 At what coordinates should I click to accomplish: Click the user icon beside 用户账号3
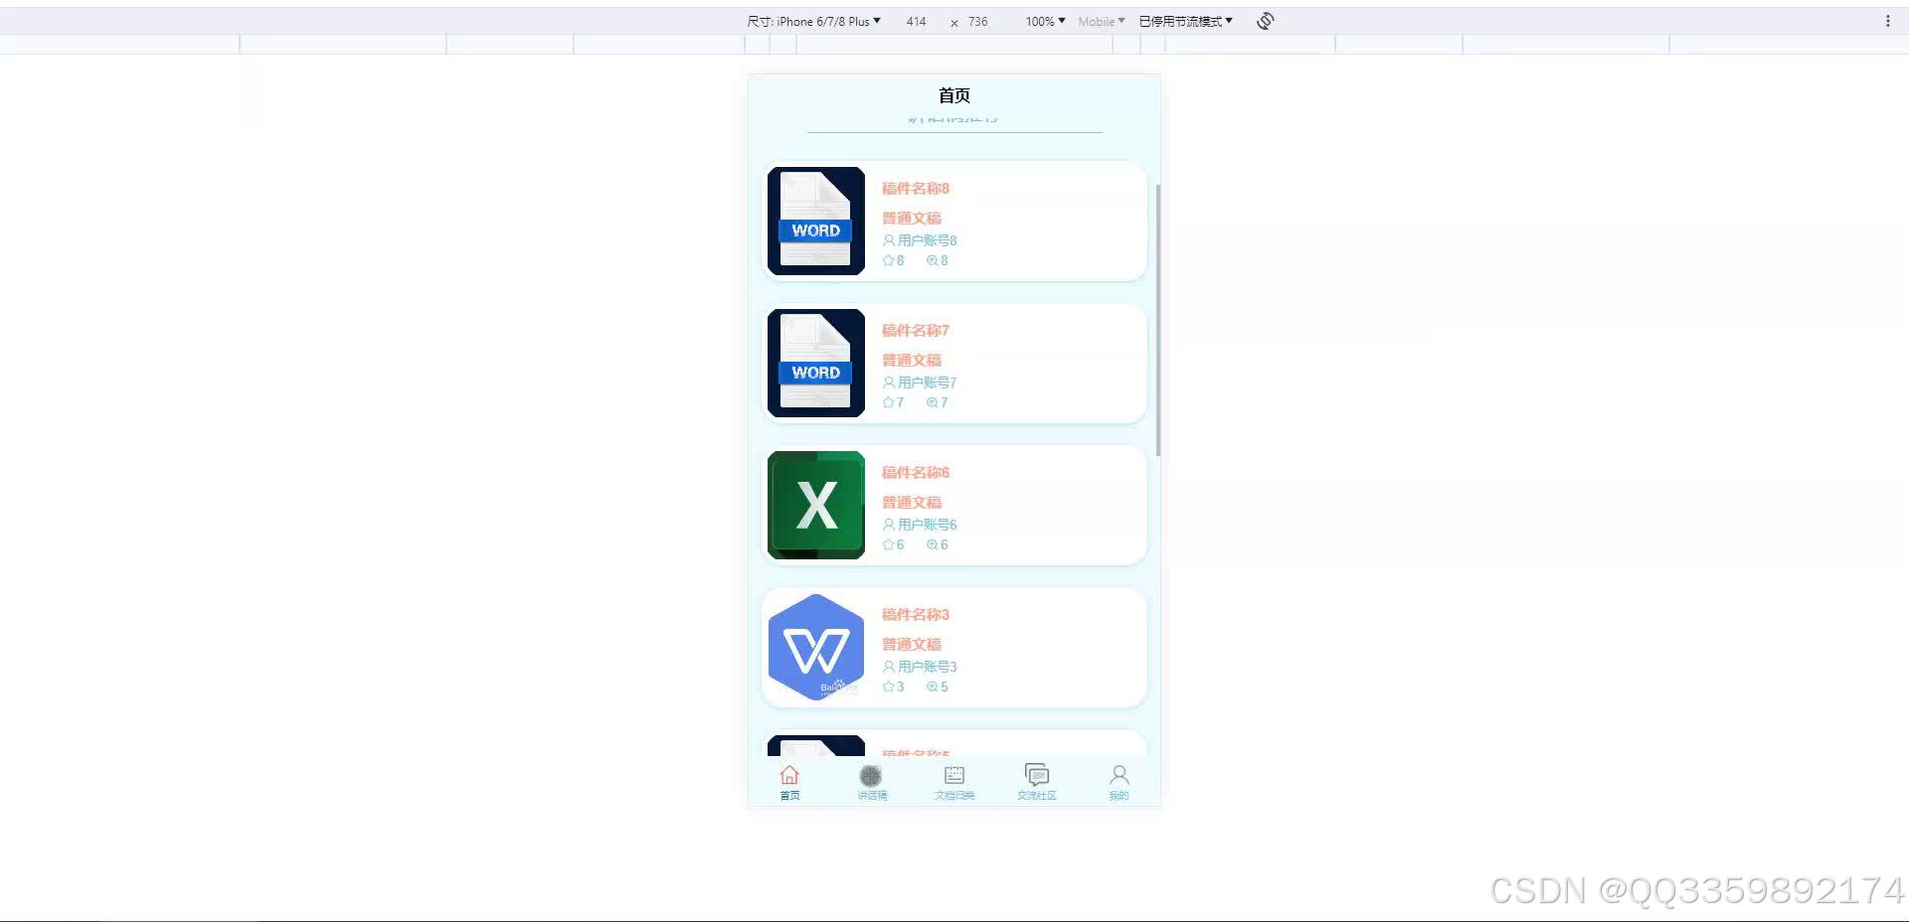(889, 667)
